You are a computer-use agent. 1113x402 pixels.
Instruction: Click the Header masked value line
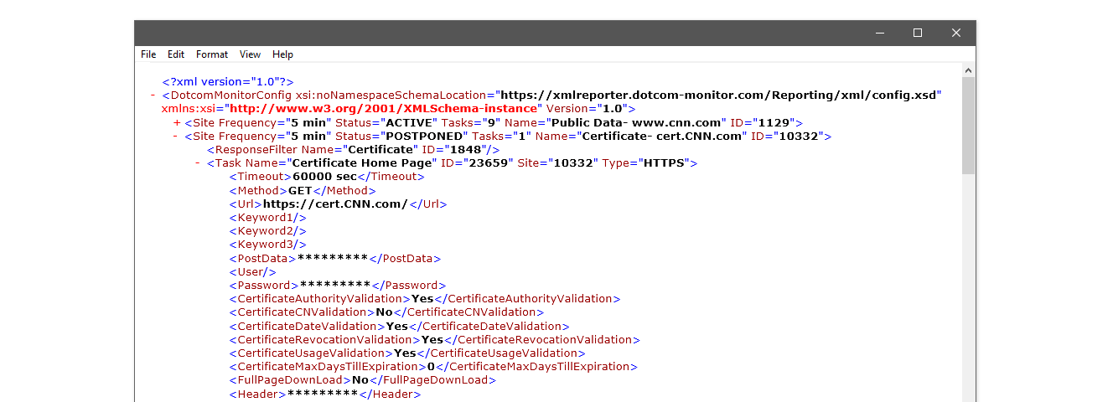coord(325,394)
